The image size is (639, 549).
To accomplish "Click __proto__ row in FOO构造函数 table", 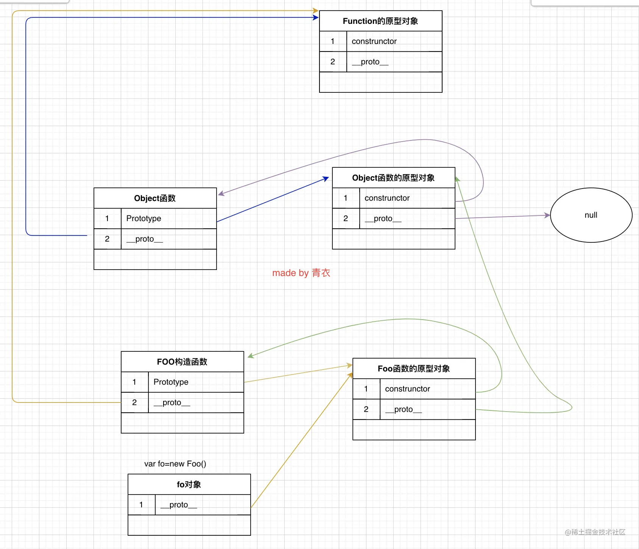I will (x=182, y=402).
